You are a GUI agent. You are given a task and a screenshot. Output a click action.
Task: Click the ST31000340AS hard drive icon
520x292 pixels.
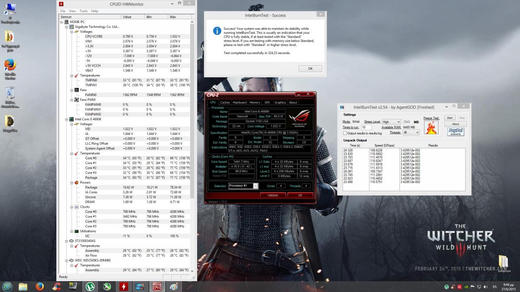71,241
